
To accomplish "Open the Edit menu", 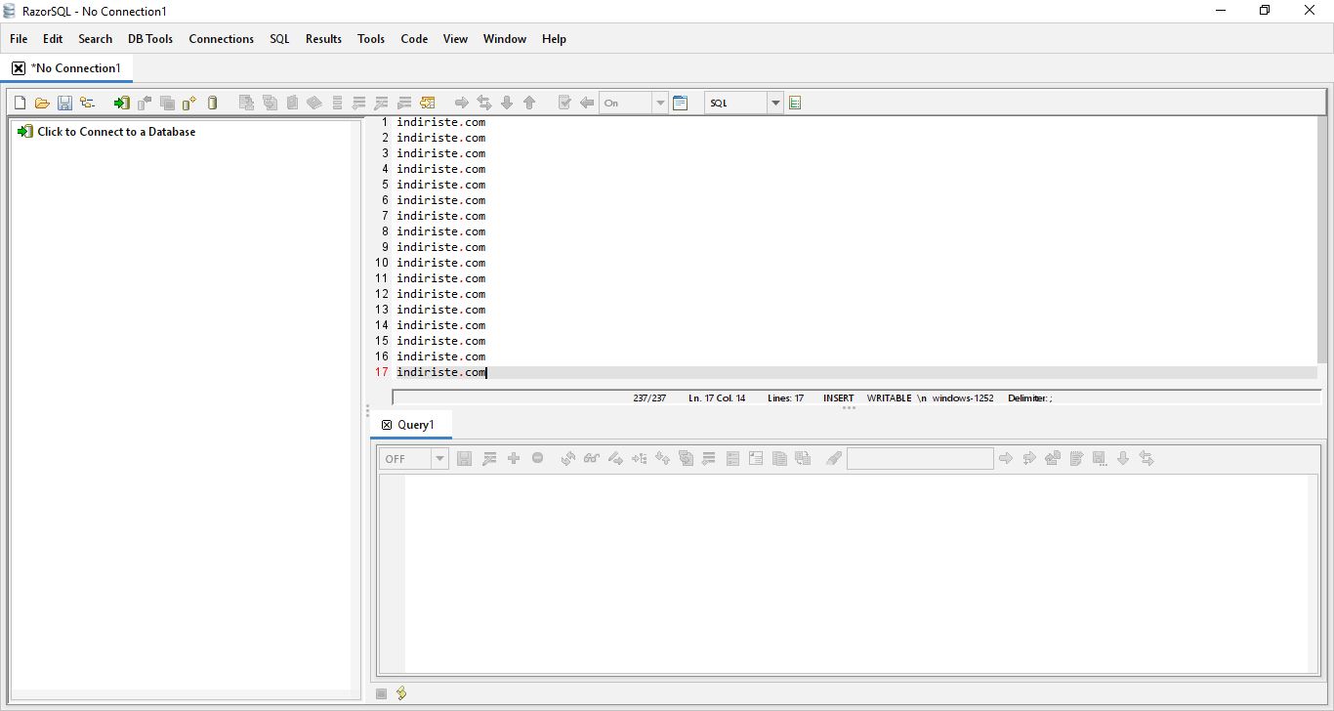I will [53, 39].
